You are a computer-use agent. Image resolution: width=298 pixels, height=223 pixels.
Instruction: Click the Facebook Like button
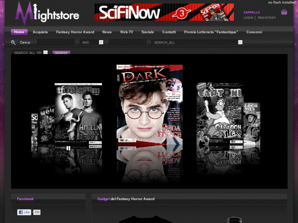point(24,212)
